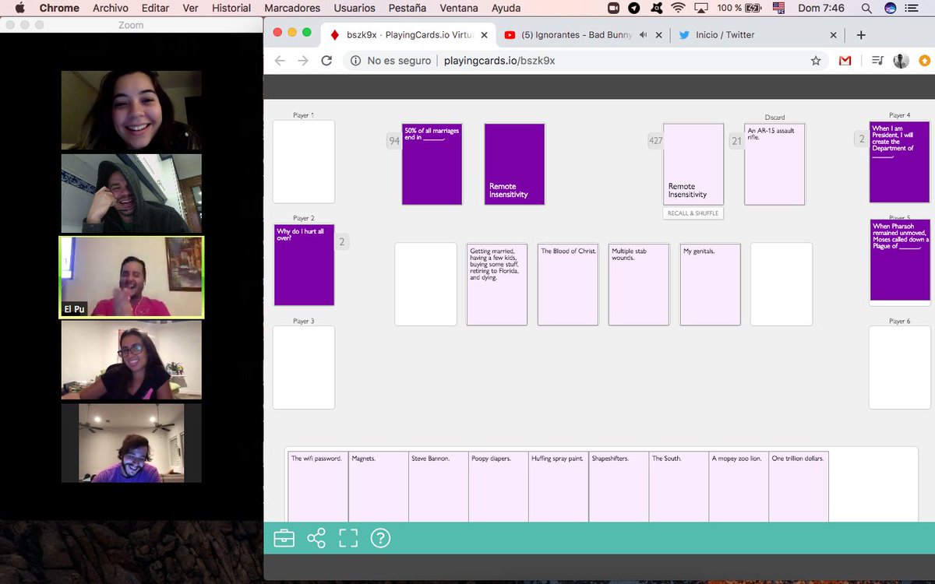This screenshot has width=935, height=584.
Task: Open Spotlight search magnifier
Action: pyautogui.click(x=867, y=8)
